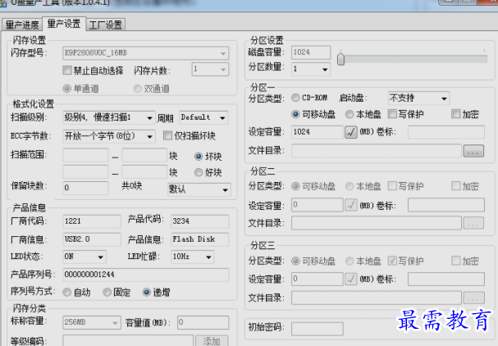Open the 闪存片数 dropdown
The height and width of the screenshot is (346, 498).
coord(210,69)
